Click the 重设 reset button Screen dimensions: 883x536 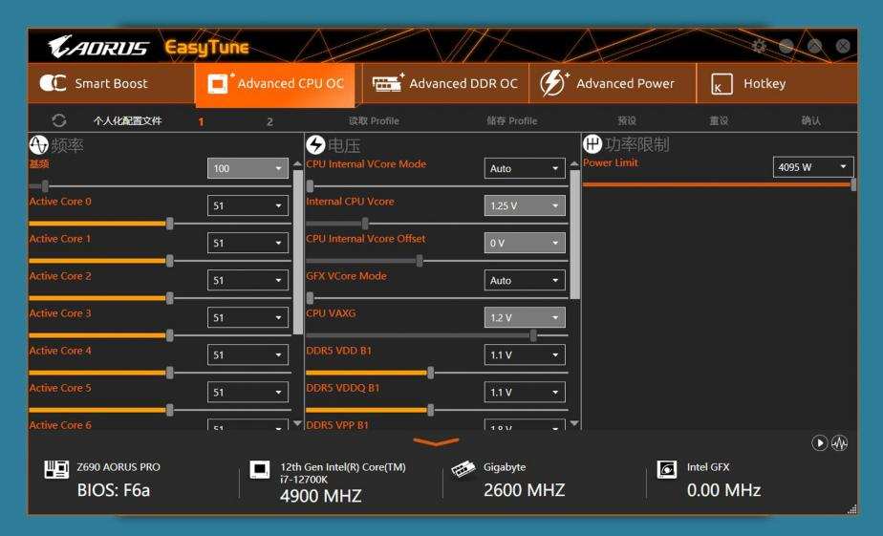pos(719,121)
